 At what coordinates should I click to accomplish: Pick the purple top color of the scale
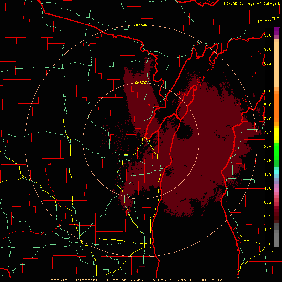point(277,31)
